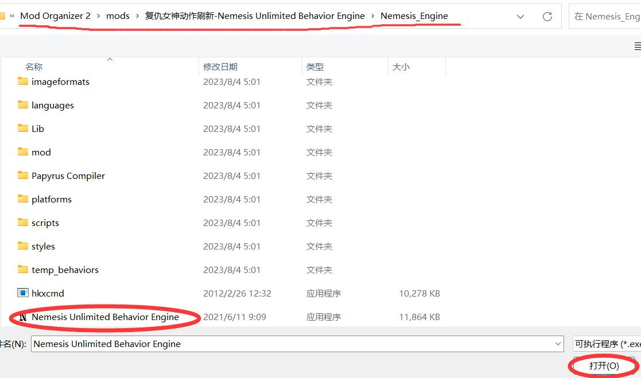Show hidden parent folders in breadcrumb

pos(12,16)
